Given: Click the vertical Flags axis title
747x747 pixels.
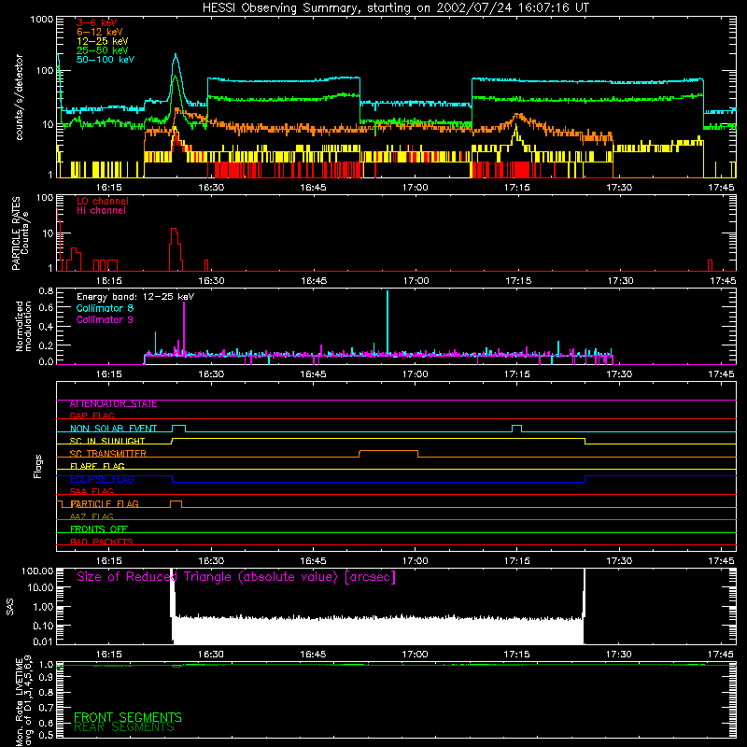Looking at the screenshot, I should (x=38, y=466).
